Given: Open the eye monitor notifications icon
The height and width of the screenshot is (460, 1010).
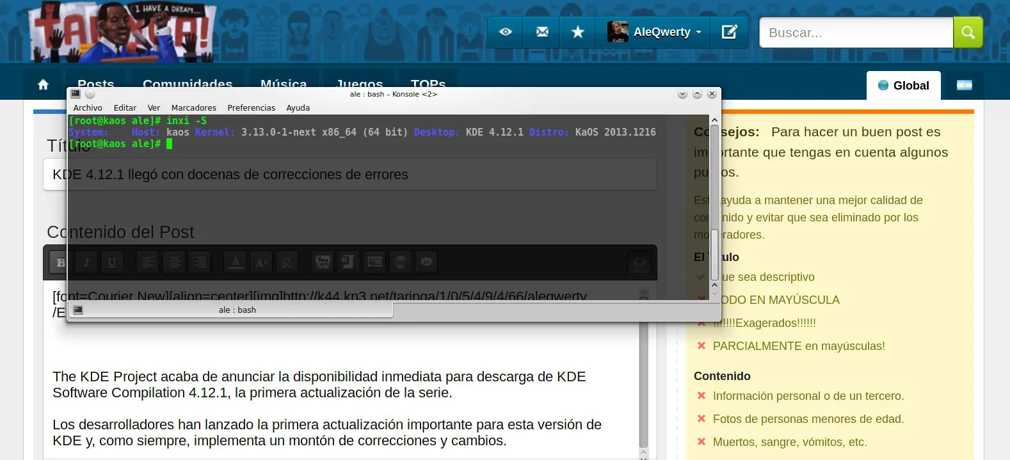Looking at the screenshot, I should [x=506, y=32].
